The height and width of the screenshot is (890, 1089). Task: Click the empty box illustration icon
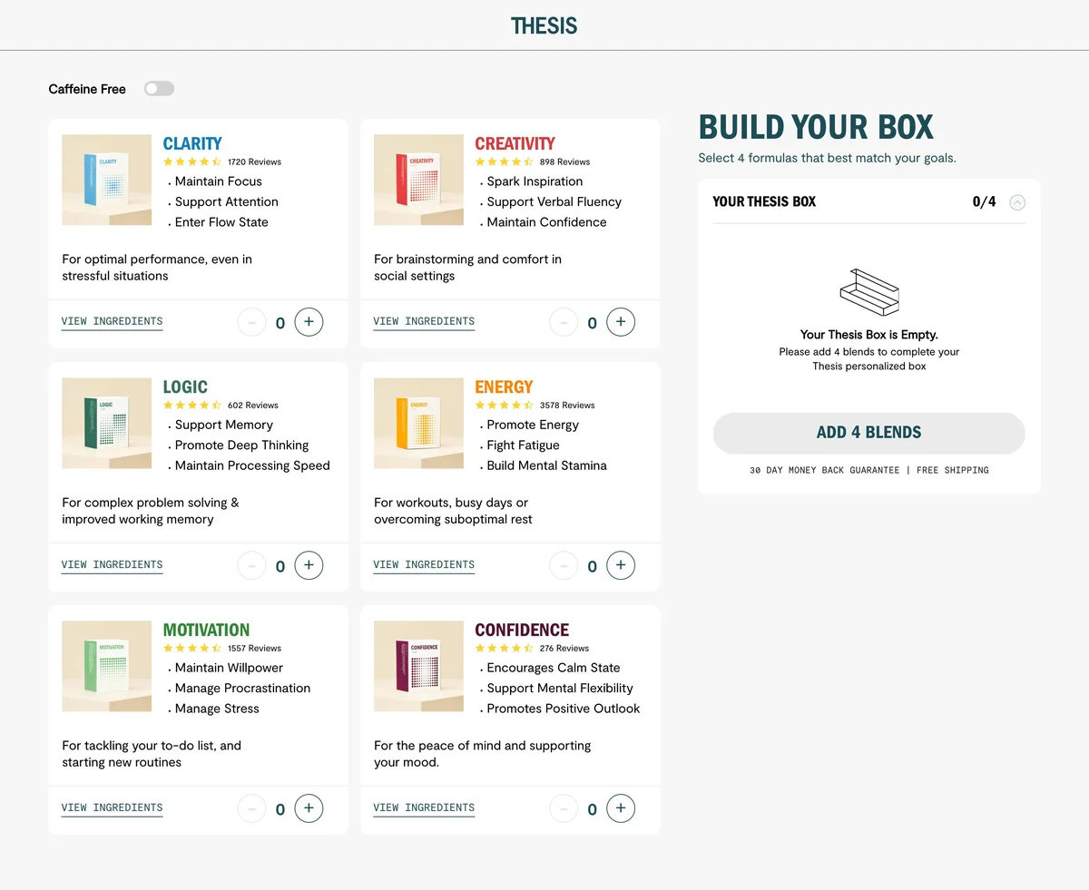[x=868, y=292]
